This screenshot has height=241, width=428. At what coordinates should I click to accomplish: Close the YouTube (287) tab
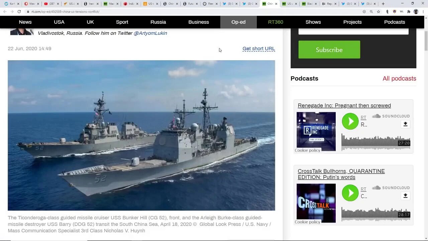click(x=58, y=4)
